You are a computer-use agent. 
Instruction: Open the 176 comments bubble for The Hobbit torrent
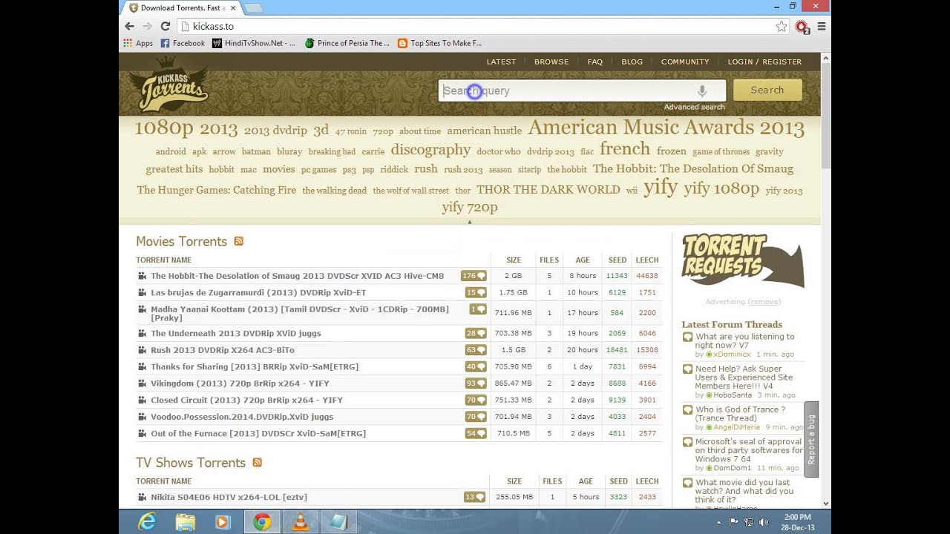coord(474,276)
